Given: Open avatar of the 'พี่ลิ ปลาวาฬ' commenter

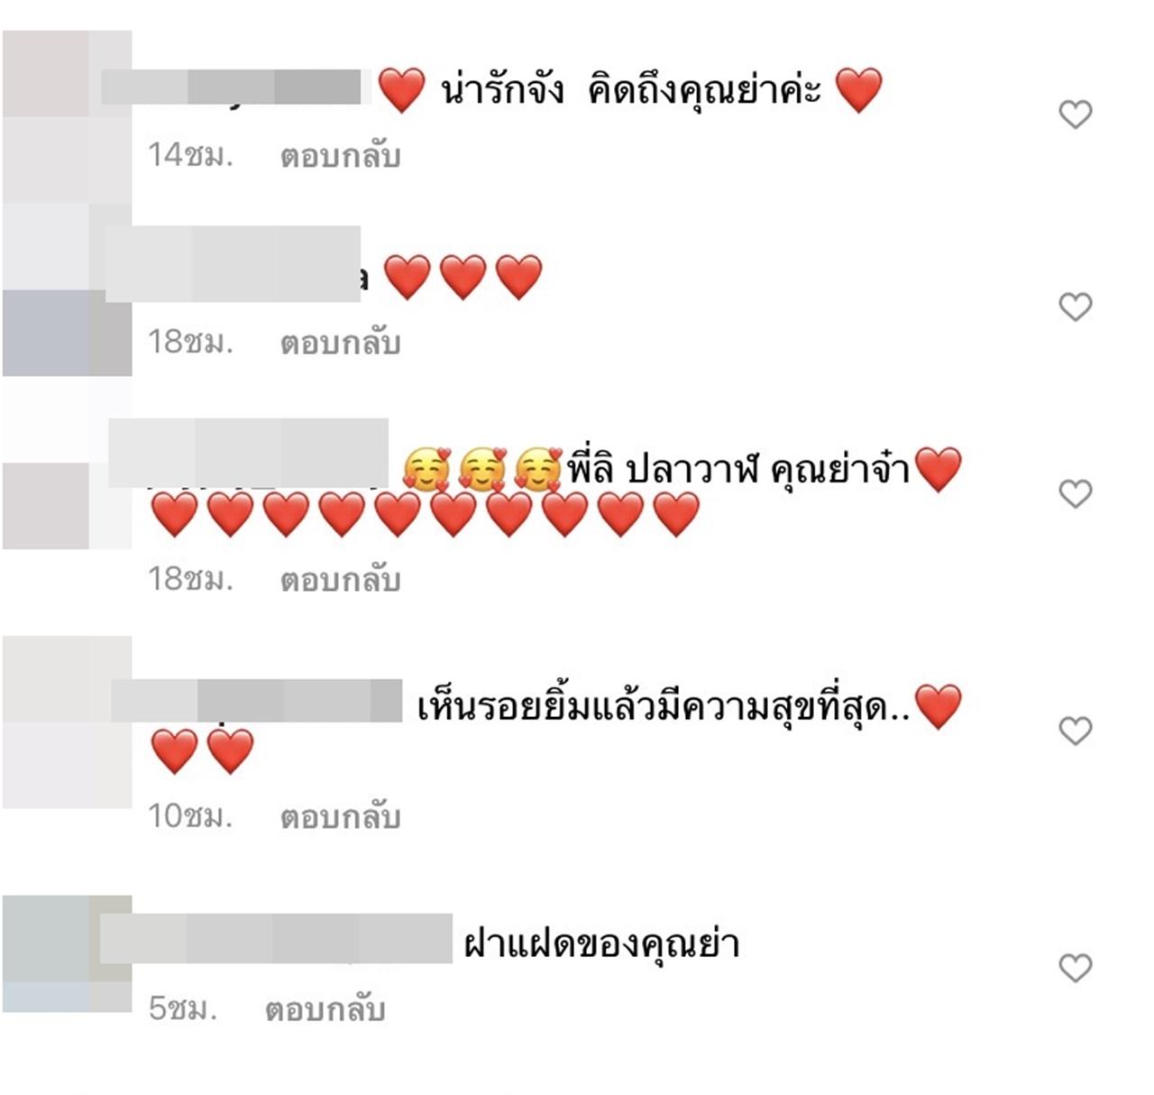Looking at the screenshot, I should [67, 464].
